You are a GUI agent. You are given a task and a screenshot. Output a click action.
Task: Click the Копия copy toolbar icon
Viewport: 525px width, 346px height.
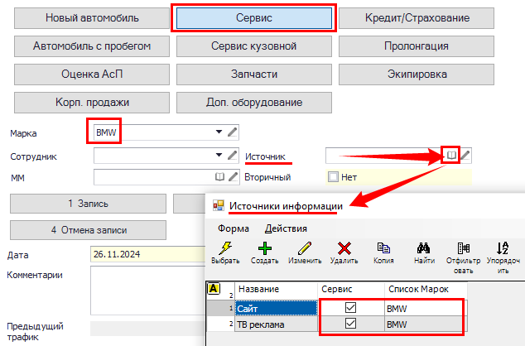point(384,247)
